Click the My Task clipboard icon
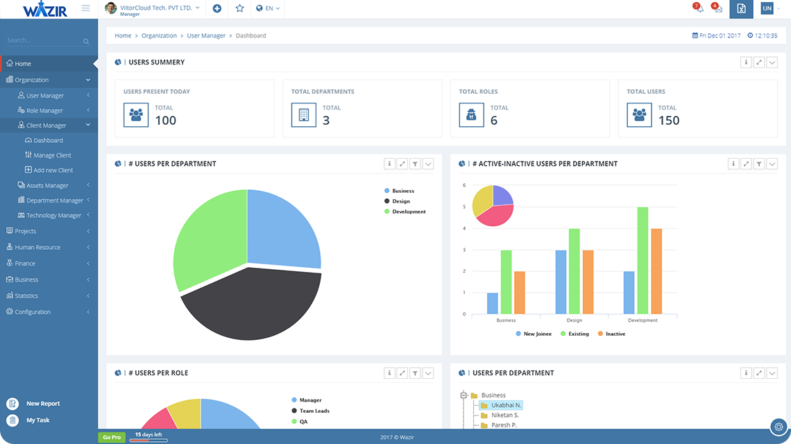Image resolution: width=791 pixels, height=444 pixels. click(x=12, y=420)
